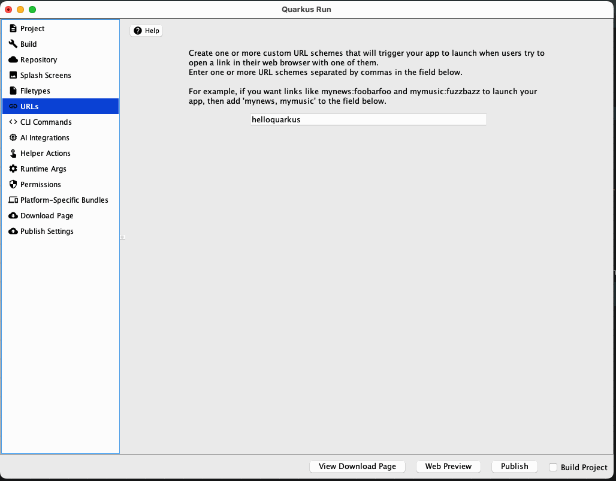Click the Web Preview button
The height and width of the screenshot is (481, 616).
(448, 466)
